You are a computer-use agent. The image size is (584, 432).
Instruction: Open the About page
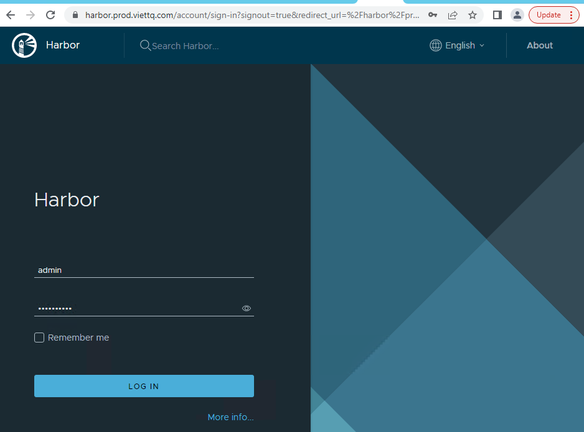540,45
